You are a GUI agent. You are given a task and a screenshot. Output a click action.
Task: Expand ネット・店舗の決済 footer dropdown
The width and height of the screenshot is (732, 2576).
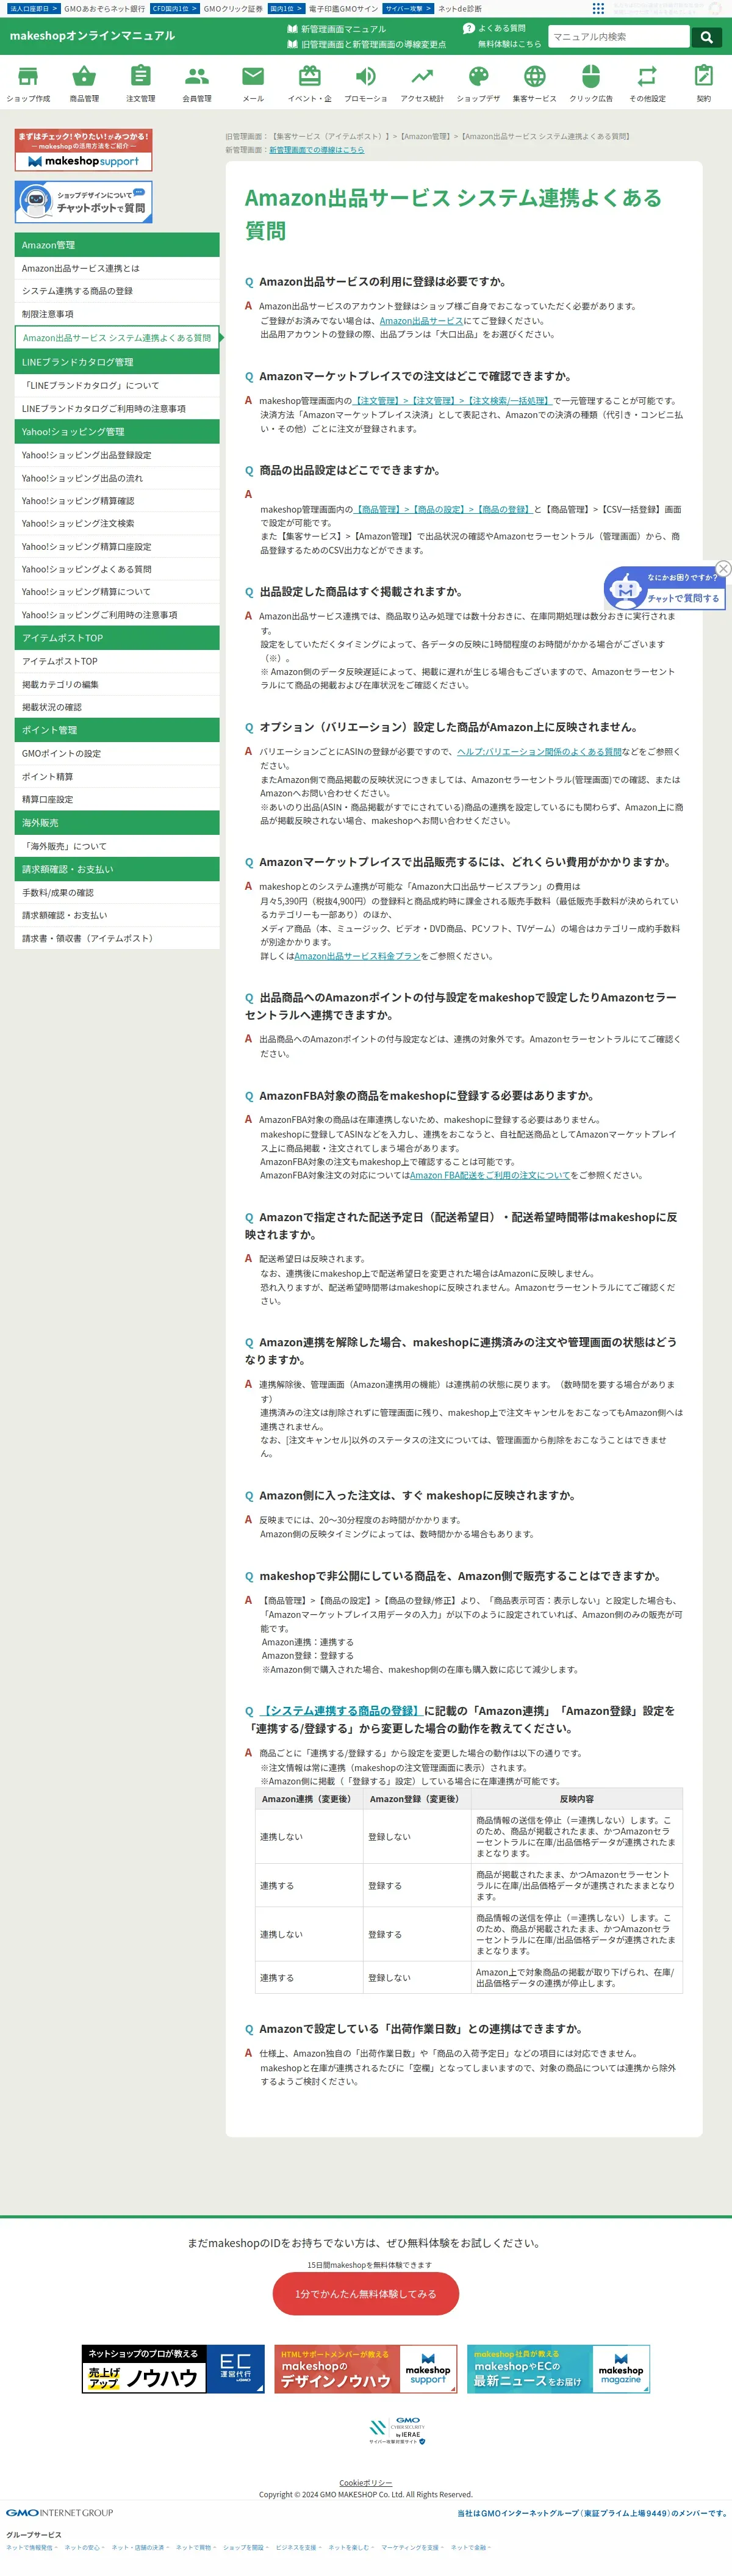coord(140,2548)
